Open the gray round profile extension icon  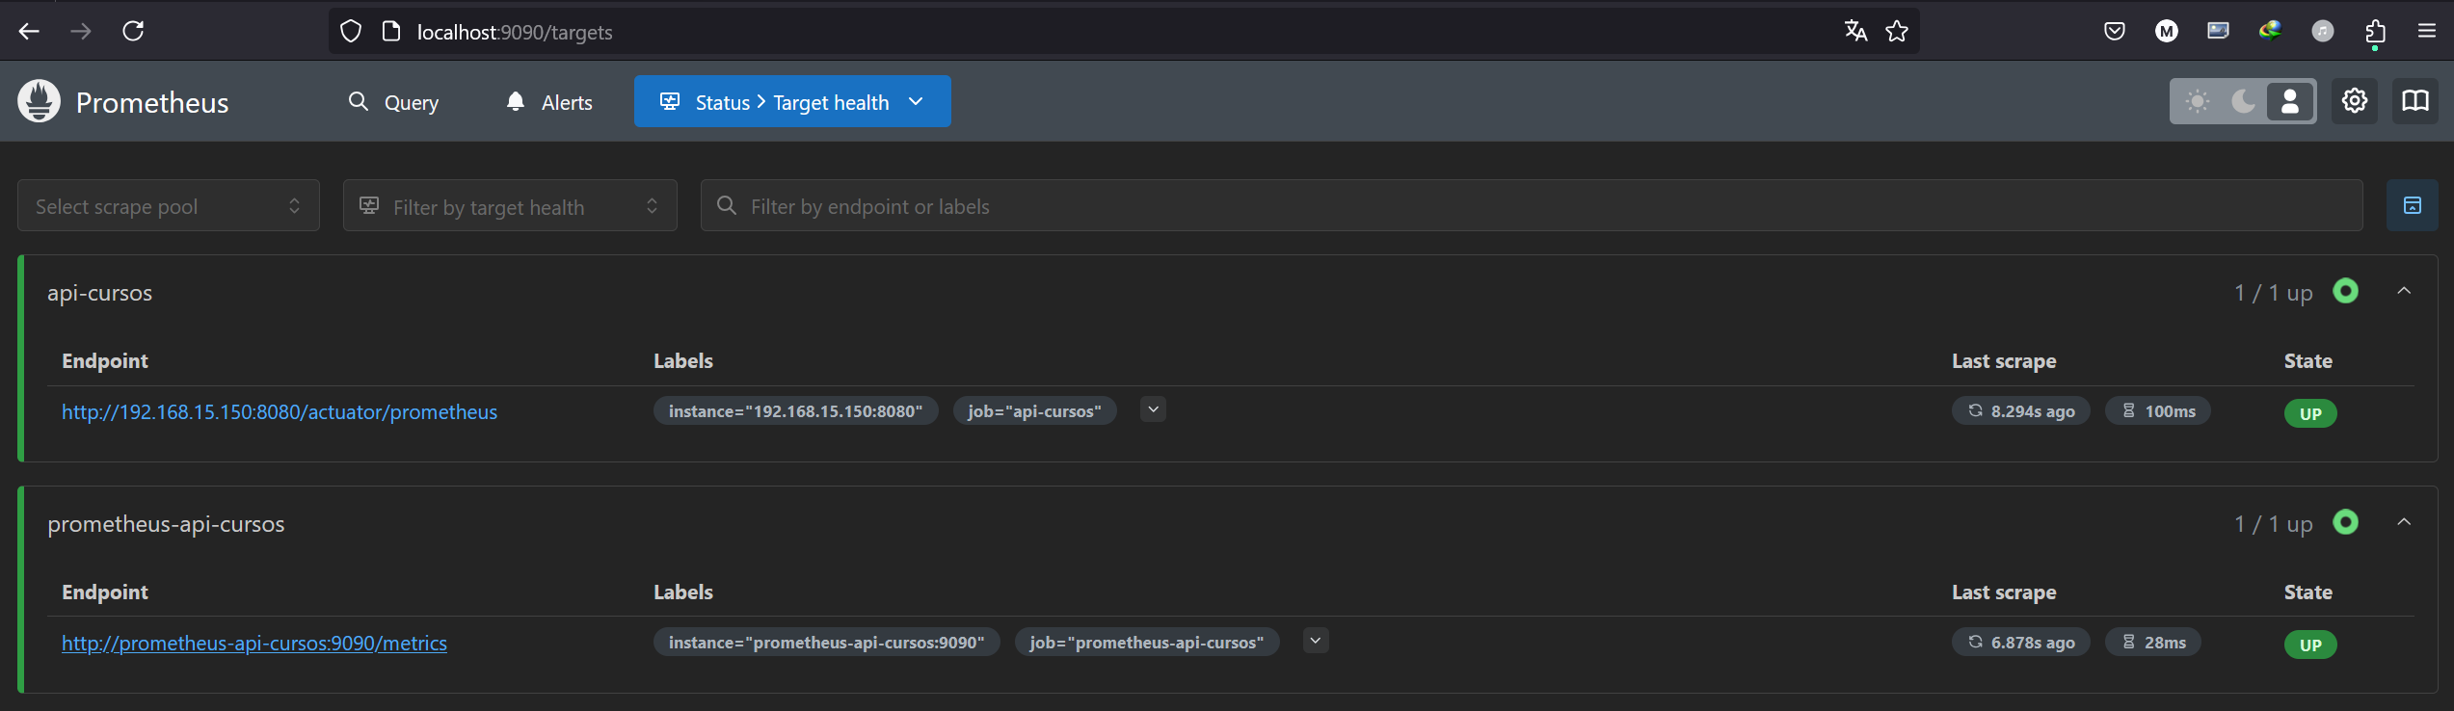point(2323,32)
